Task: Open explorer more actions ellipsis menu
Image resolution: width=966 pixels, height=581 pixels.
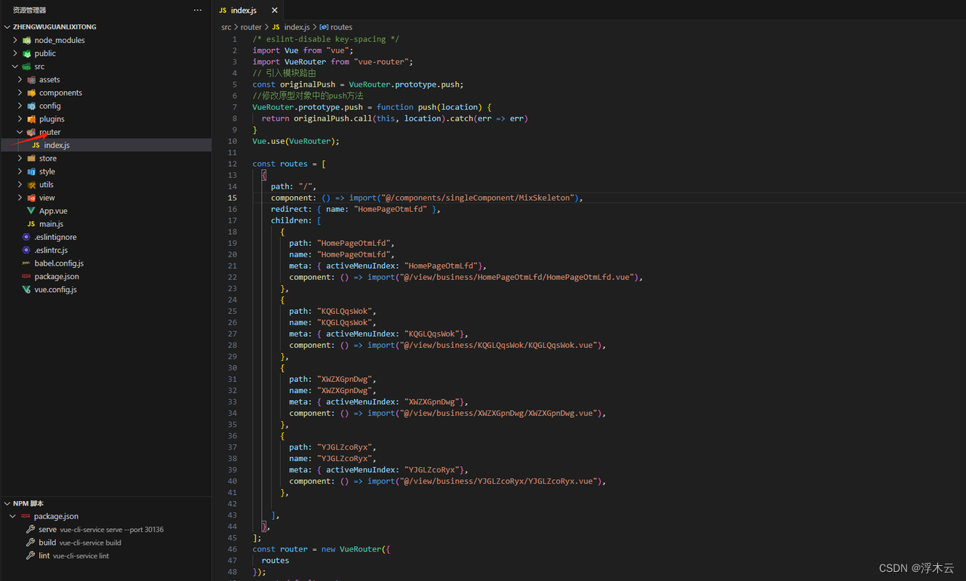Action: click(x=198, y=11)
